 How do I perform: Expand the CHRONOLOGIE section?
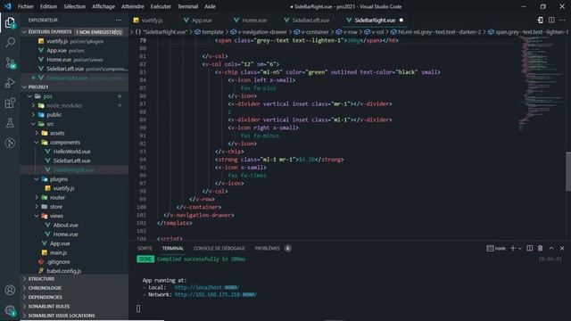pos(75,288)
